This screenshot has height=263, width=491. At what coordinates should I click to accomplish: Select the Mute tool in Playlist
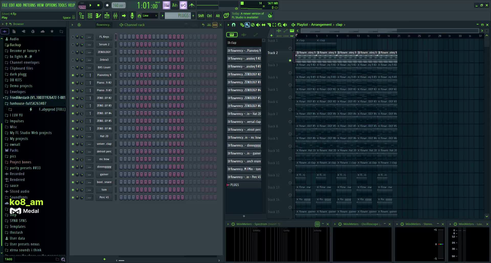click(258, 25)
